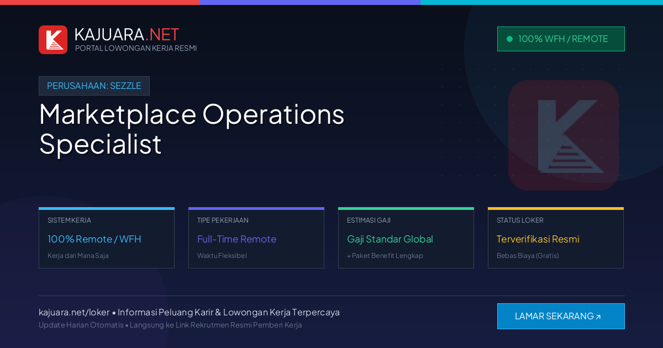Select the Bebas Biaya (Gratis) text
The image size is (663, 348).
(528, 256)
